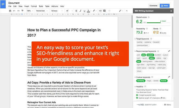Click info icon next to Words
Screen dimensions: 179x108
click(x=160, y=29)
